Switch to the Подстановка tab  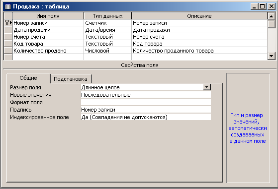[x=71, y=79]
